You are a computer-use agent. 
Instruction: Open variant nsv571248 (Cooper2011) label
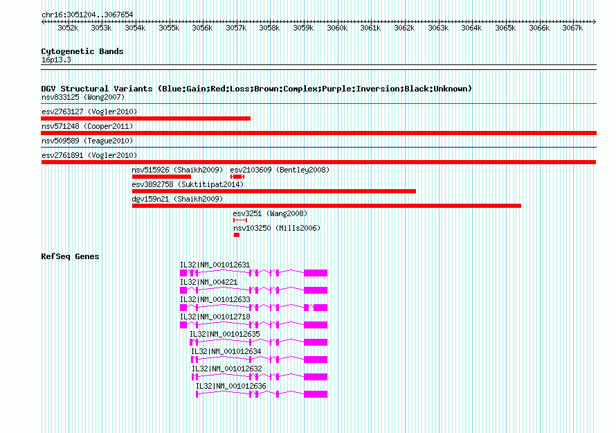(x=87, y=126)
